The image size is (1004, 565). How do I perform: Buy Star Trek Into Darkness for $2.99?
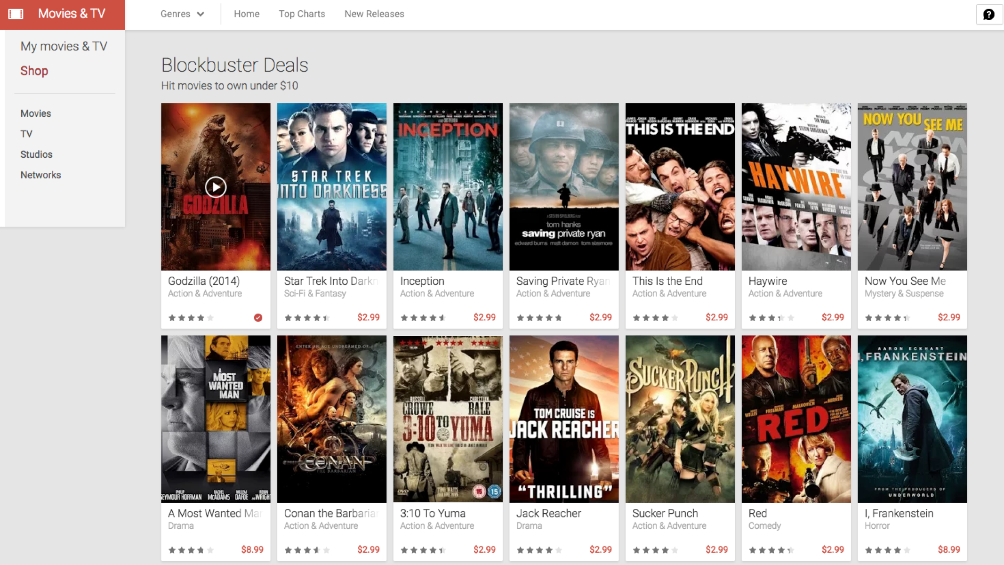point(368,317)
